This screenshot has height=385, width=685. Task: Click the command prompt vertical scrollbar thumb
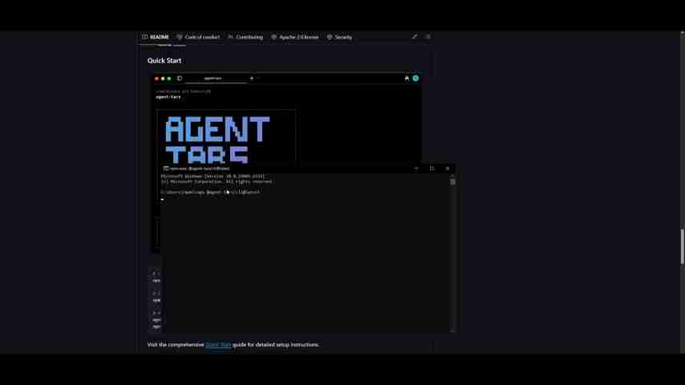click(x=452, y=182)
